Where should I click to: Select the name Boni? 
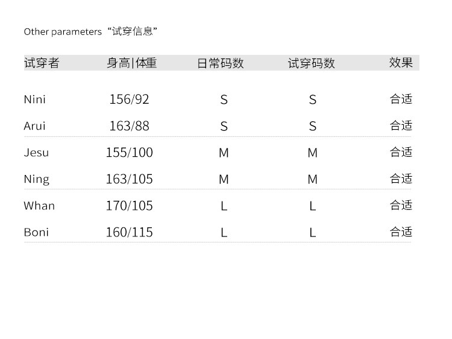point(36,232)
